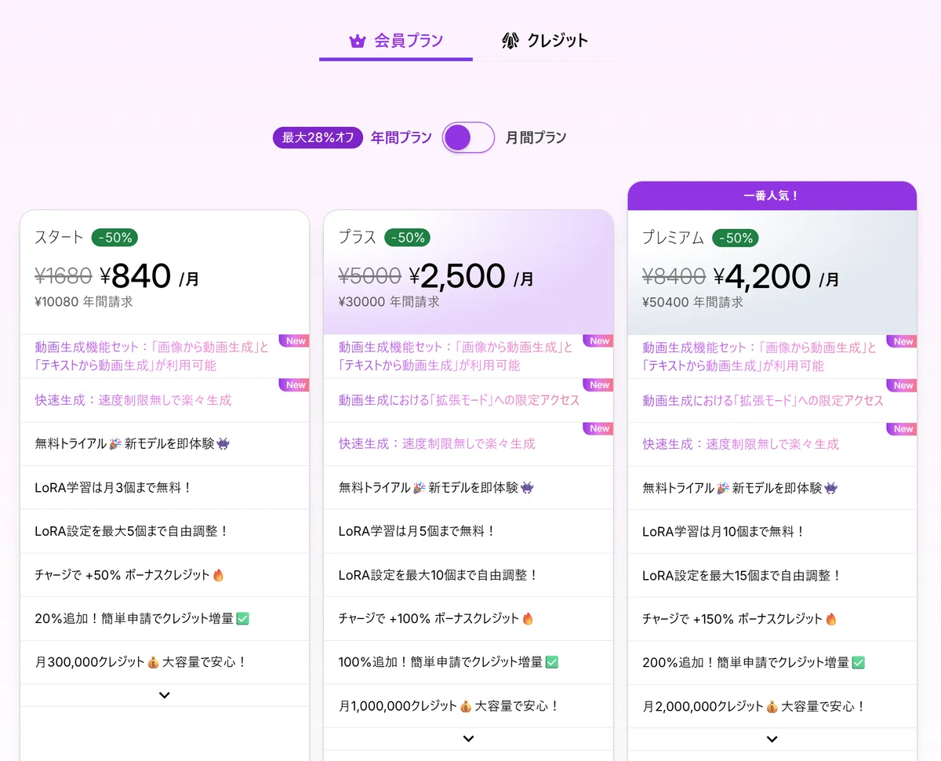Click 動画生成機能セット feature in プレミアム plan
The width and height of the screenshot is (941, 761).
click(759, 357)
